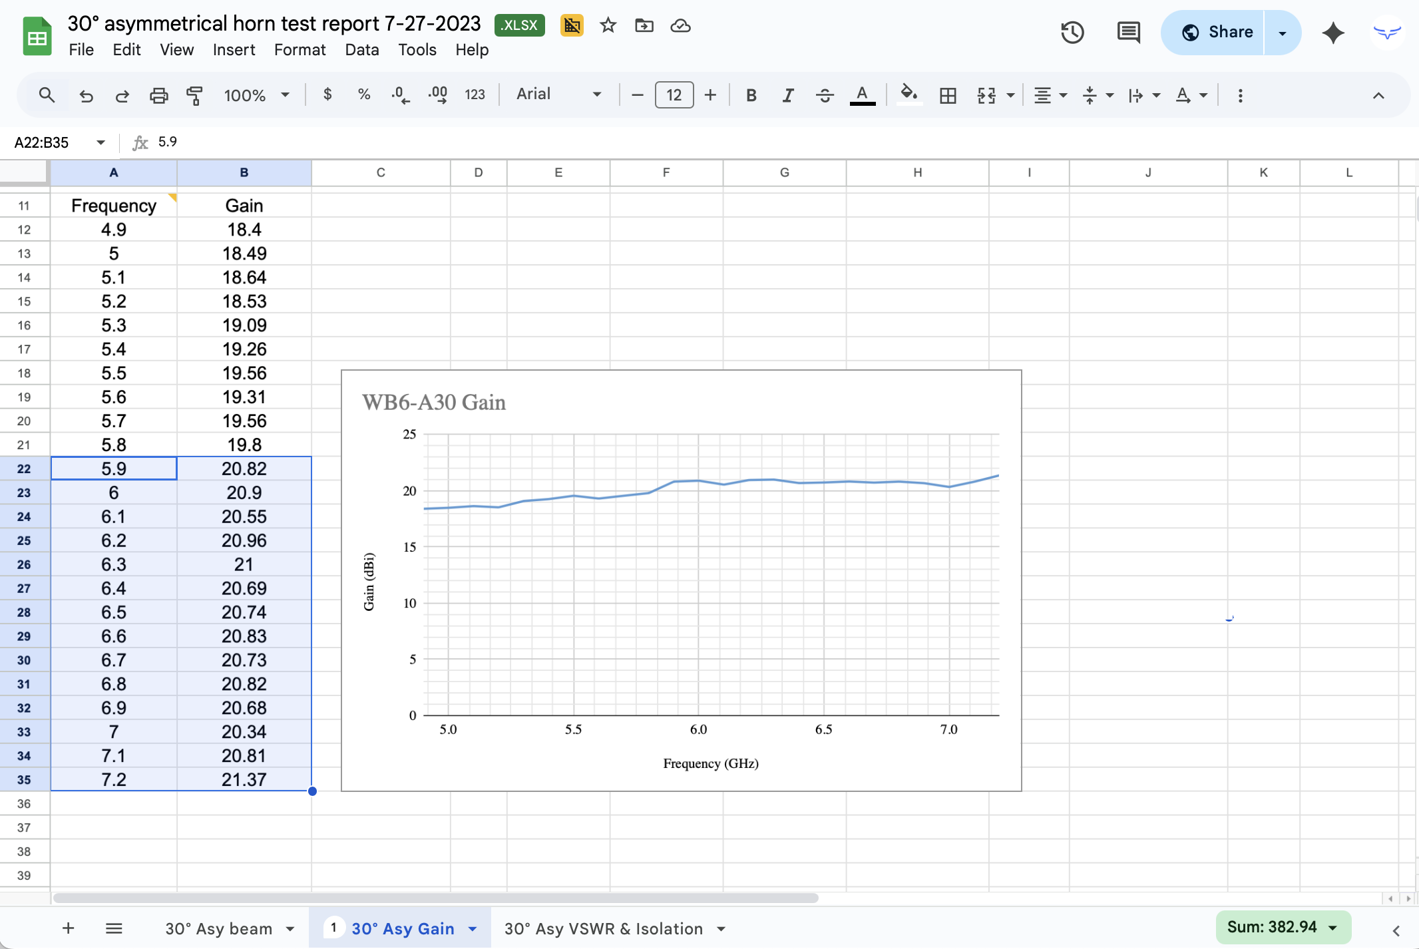The image size is (1419, 949).
Task: Click the print icon
Action: click(158, 95)
